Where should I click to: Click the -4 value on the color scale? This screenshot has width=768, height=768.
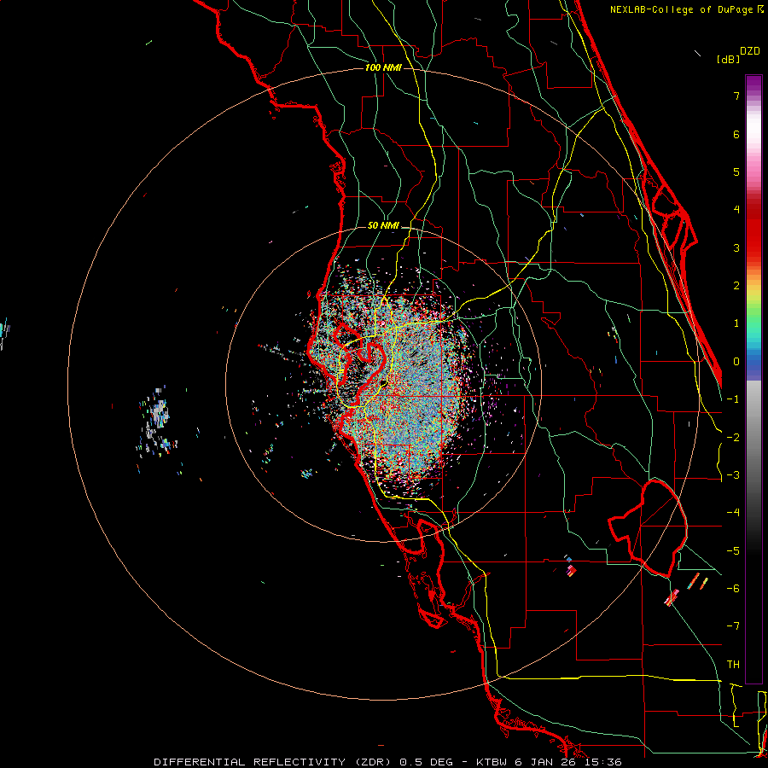733,512
